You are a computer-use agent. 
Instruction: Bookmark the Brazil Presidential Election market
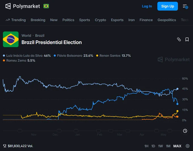[187, 39]
